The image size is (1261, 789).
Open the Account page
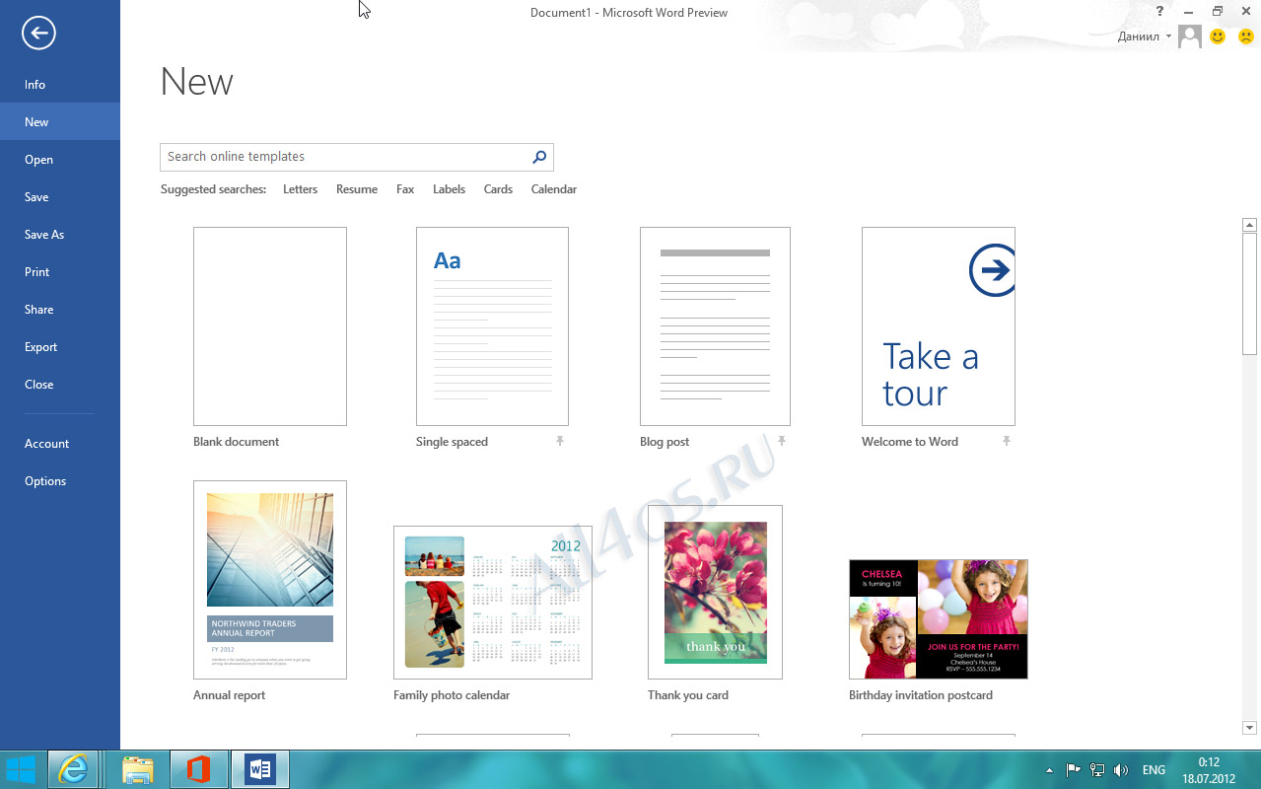[60, 444]
